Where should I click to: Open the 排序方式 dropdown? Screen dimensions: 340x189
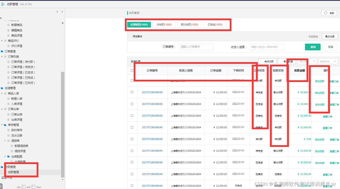(328, 62)
